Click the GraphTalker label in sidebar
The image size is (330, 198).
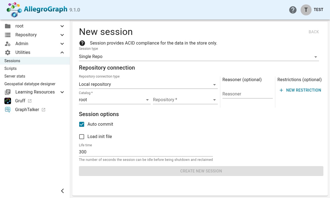click(x=27, y=110)
